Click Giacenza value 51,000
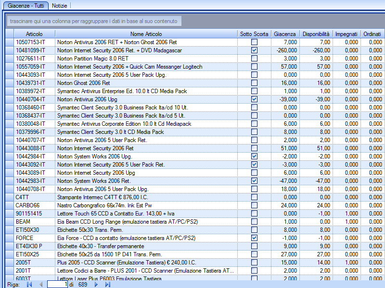385x288 pixels. click(289, 148)
